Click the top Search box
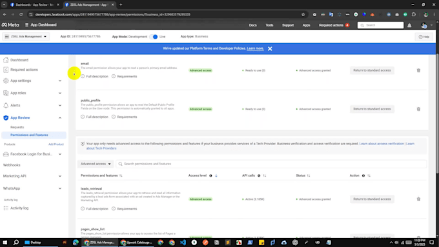 click(380, 25)
